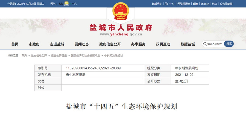Open 智能问答 link in top bar
The width and height of the screenshot is (246, 123).
[x=157, y=4]
